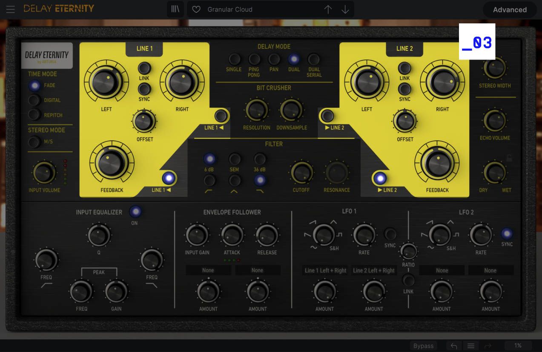Select Fade time mode
The width and height of the screenshot is (542, 352).
click(x=34, y=85)
